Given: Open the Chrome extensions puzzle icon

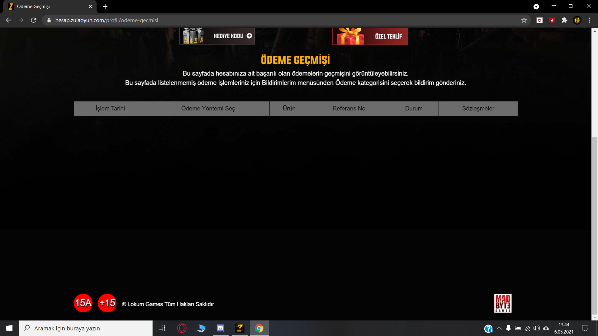Looking at the screenshot, I should pyautogui.click(x=564, y=20).
